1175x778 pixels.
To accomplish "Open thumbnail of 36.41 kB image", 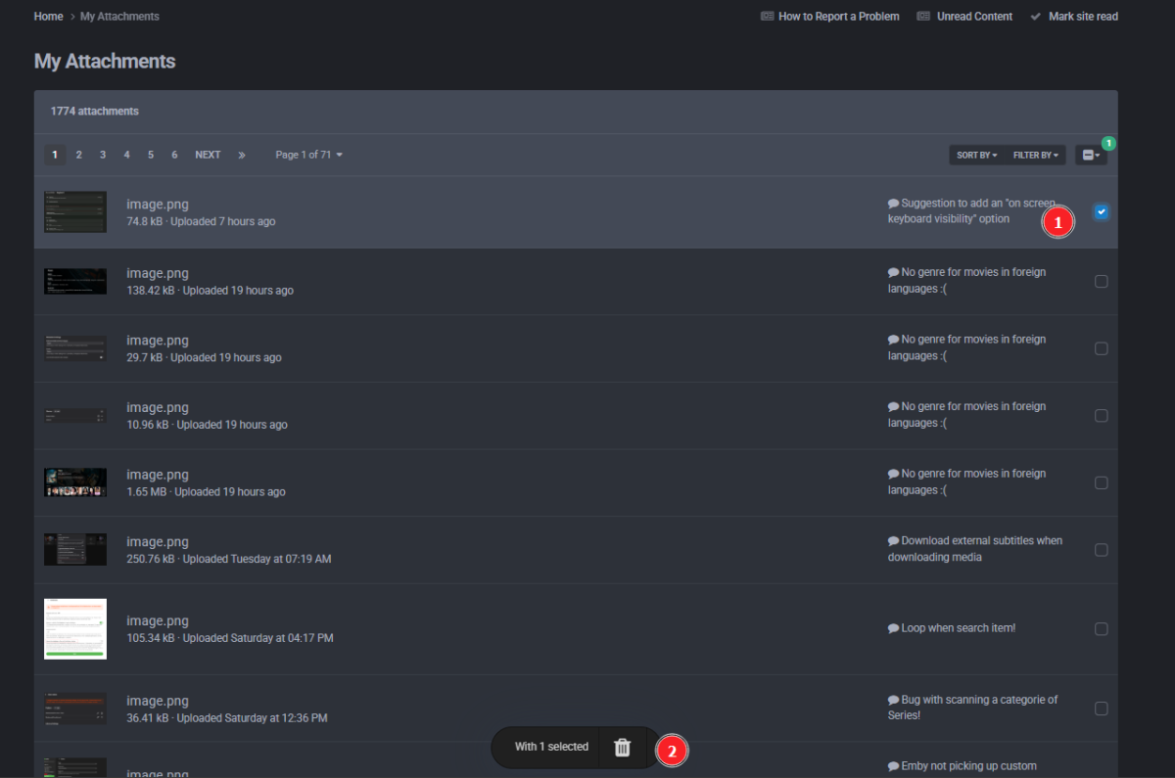I will pyautogui.click(x=75, y=709).
